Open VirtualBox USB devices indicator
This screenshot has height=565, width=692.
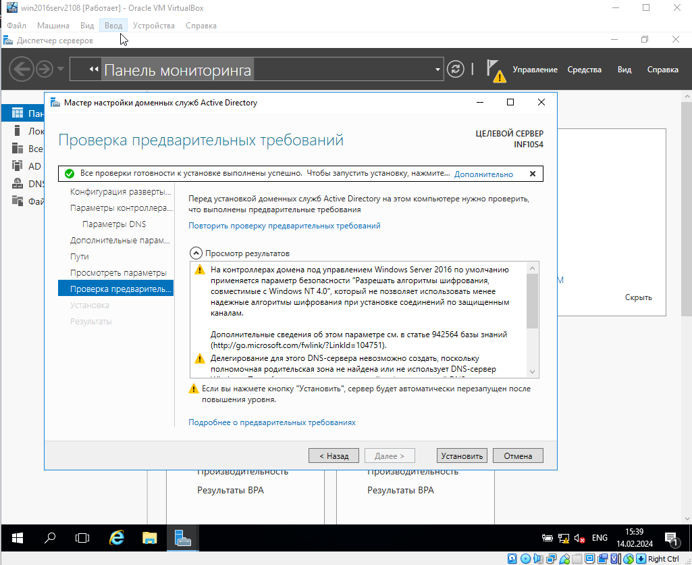coord(564,559)
